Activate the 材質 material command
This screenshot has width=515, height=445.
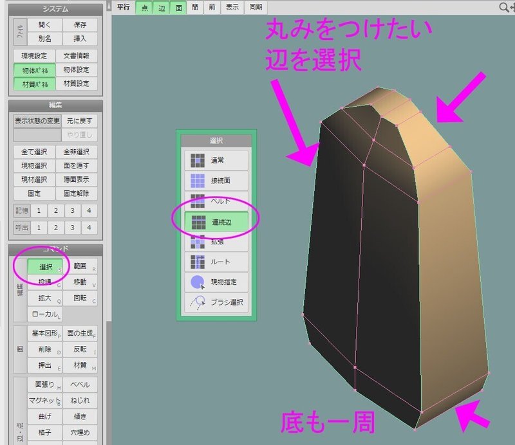click(x=80, y=365)
